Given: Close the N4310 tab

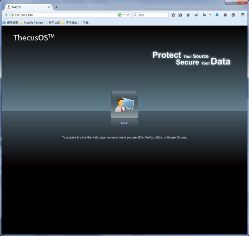Looking at the screenshot, I should (49, 7).
